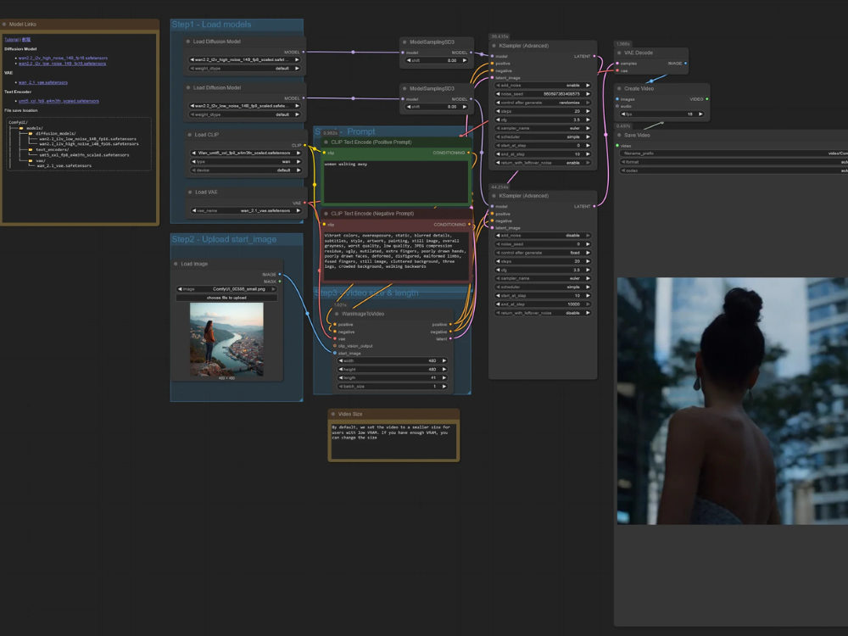Open the umt5_xxl text encoder download link

(x=59, y=101)
